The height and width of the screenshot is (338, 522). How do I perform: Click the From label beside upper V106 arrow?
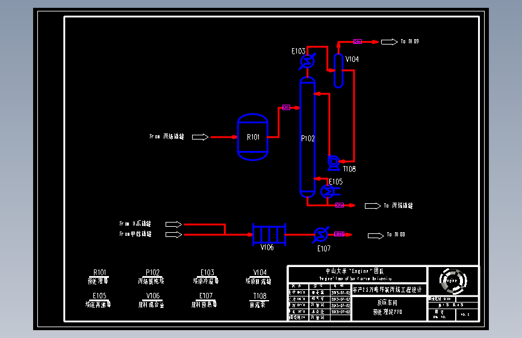[x=135, y=224]
